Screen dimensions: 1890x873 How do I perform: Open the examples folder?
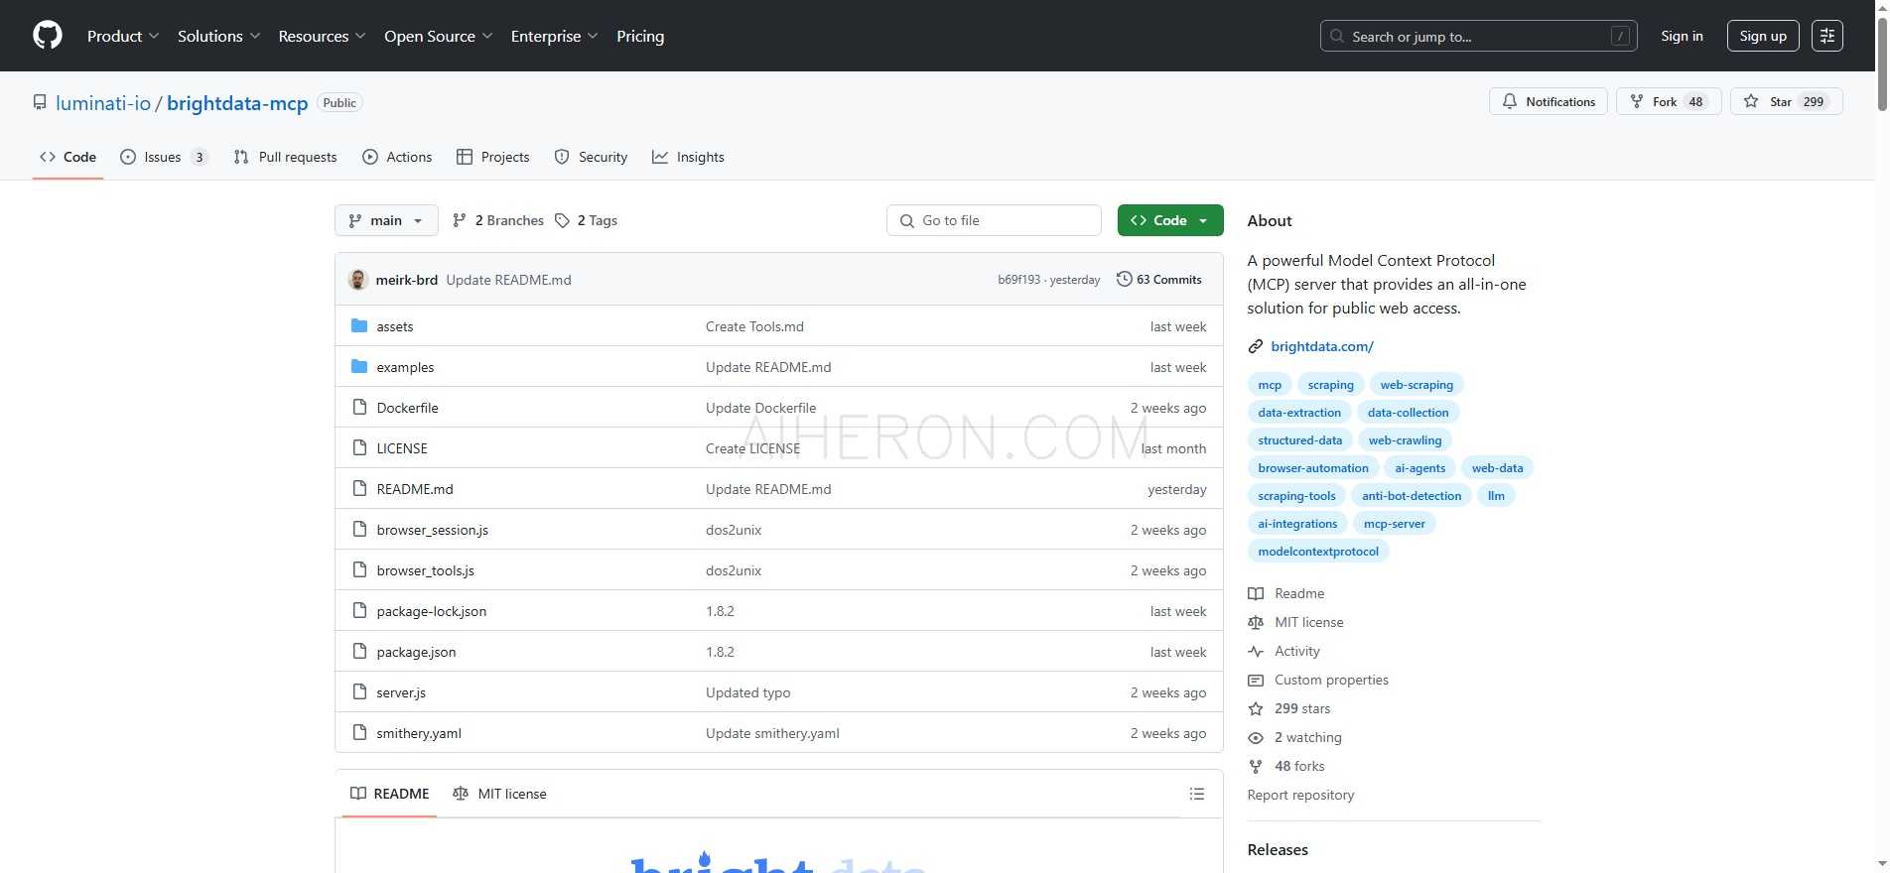pyautogui.click(x=405, y=367)
